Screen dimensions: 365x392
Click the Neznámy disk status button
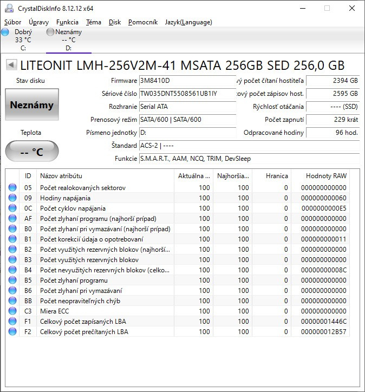(32, 104)
